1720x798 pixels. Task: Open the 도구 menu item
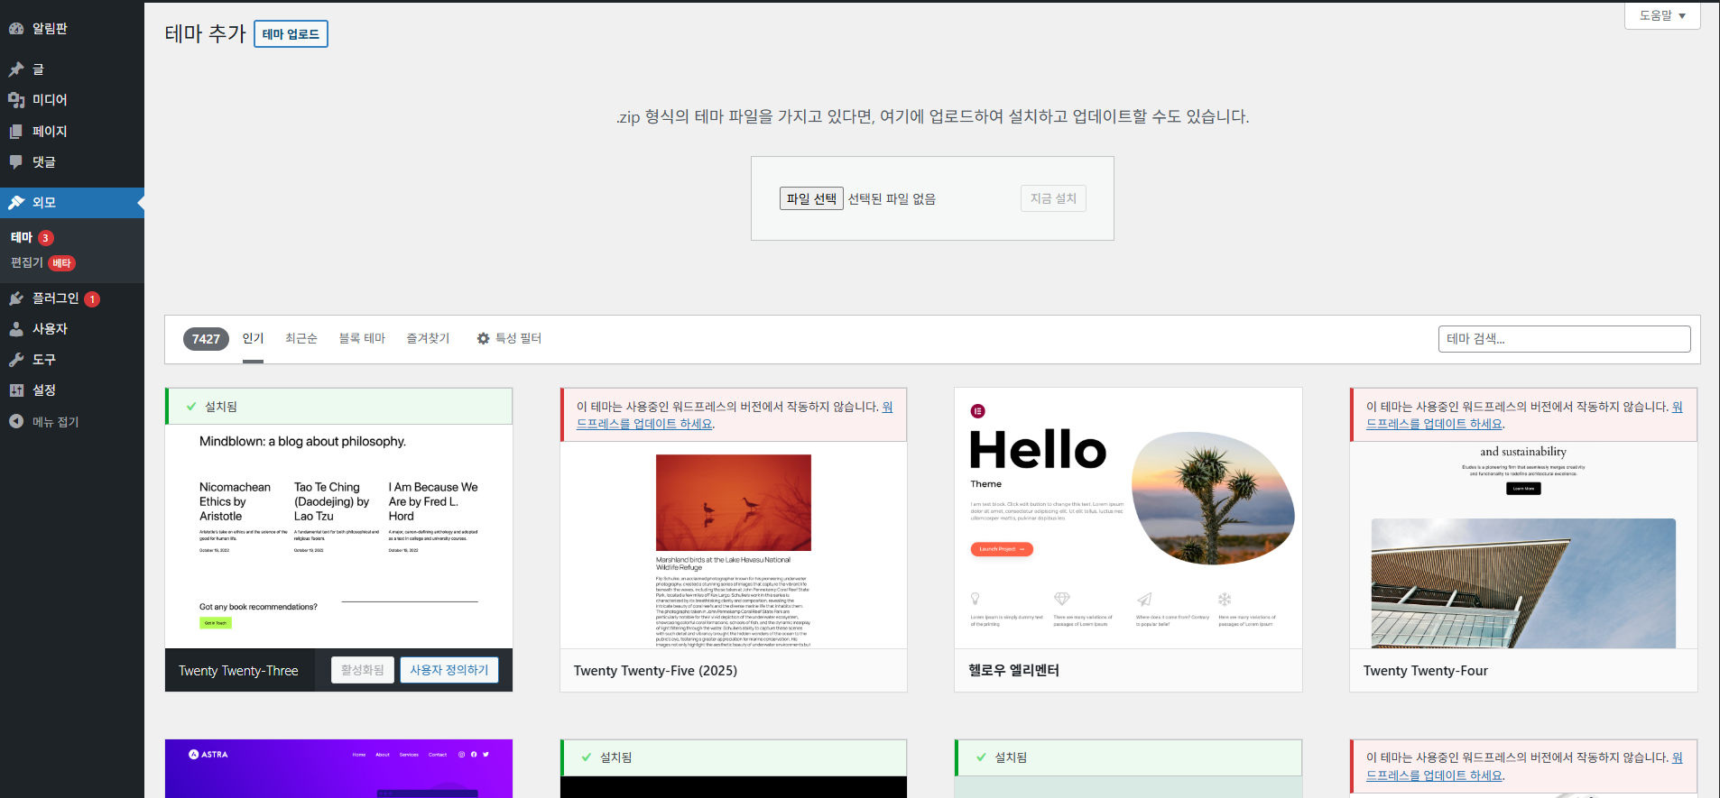click(x=72, y=360)
